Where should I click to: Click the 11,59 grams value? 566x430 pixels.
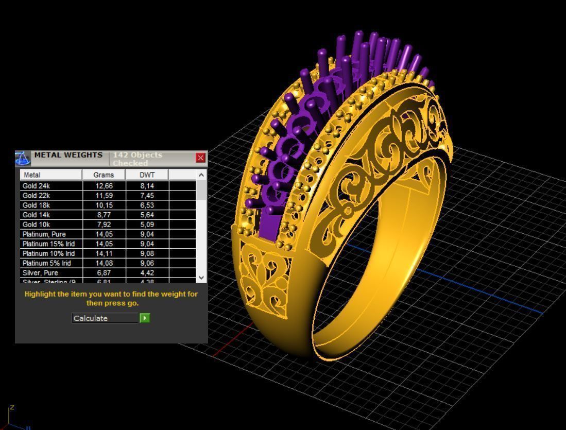[104, 196]
